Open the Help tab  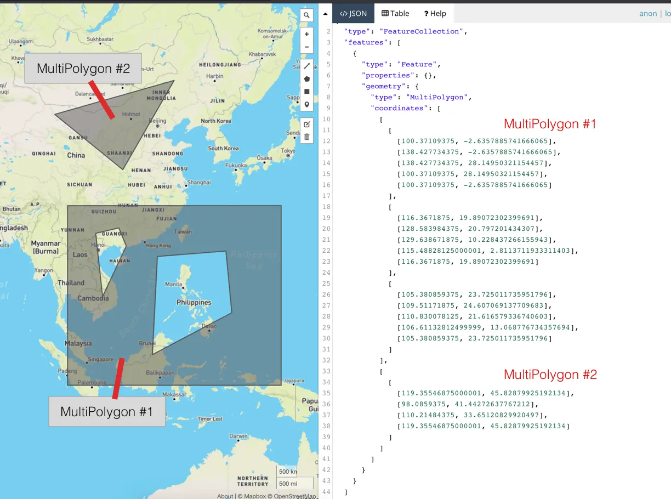(435, 14)
